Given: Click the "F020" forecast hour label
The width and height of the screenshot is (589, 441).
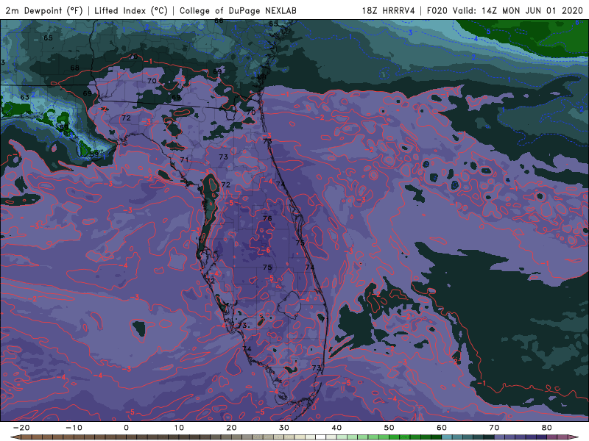Looking at the screenshot, I should 437,10.
